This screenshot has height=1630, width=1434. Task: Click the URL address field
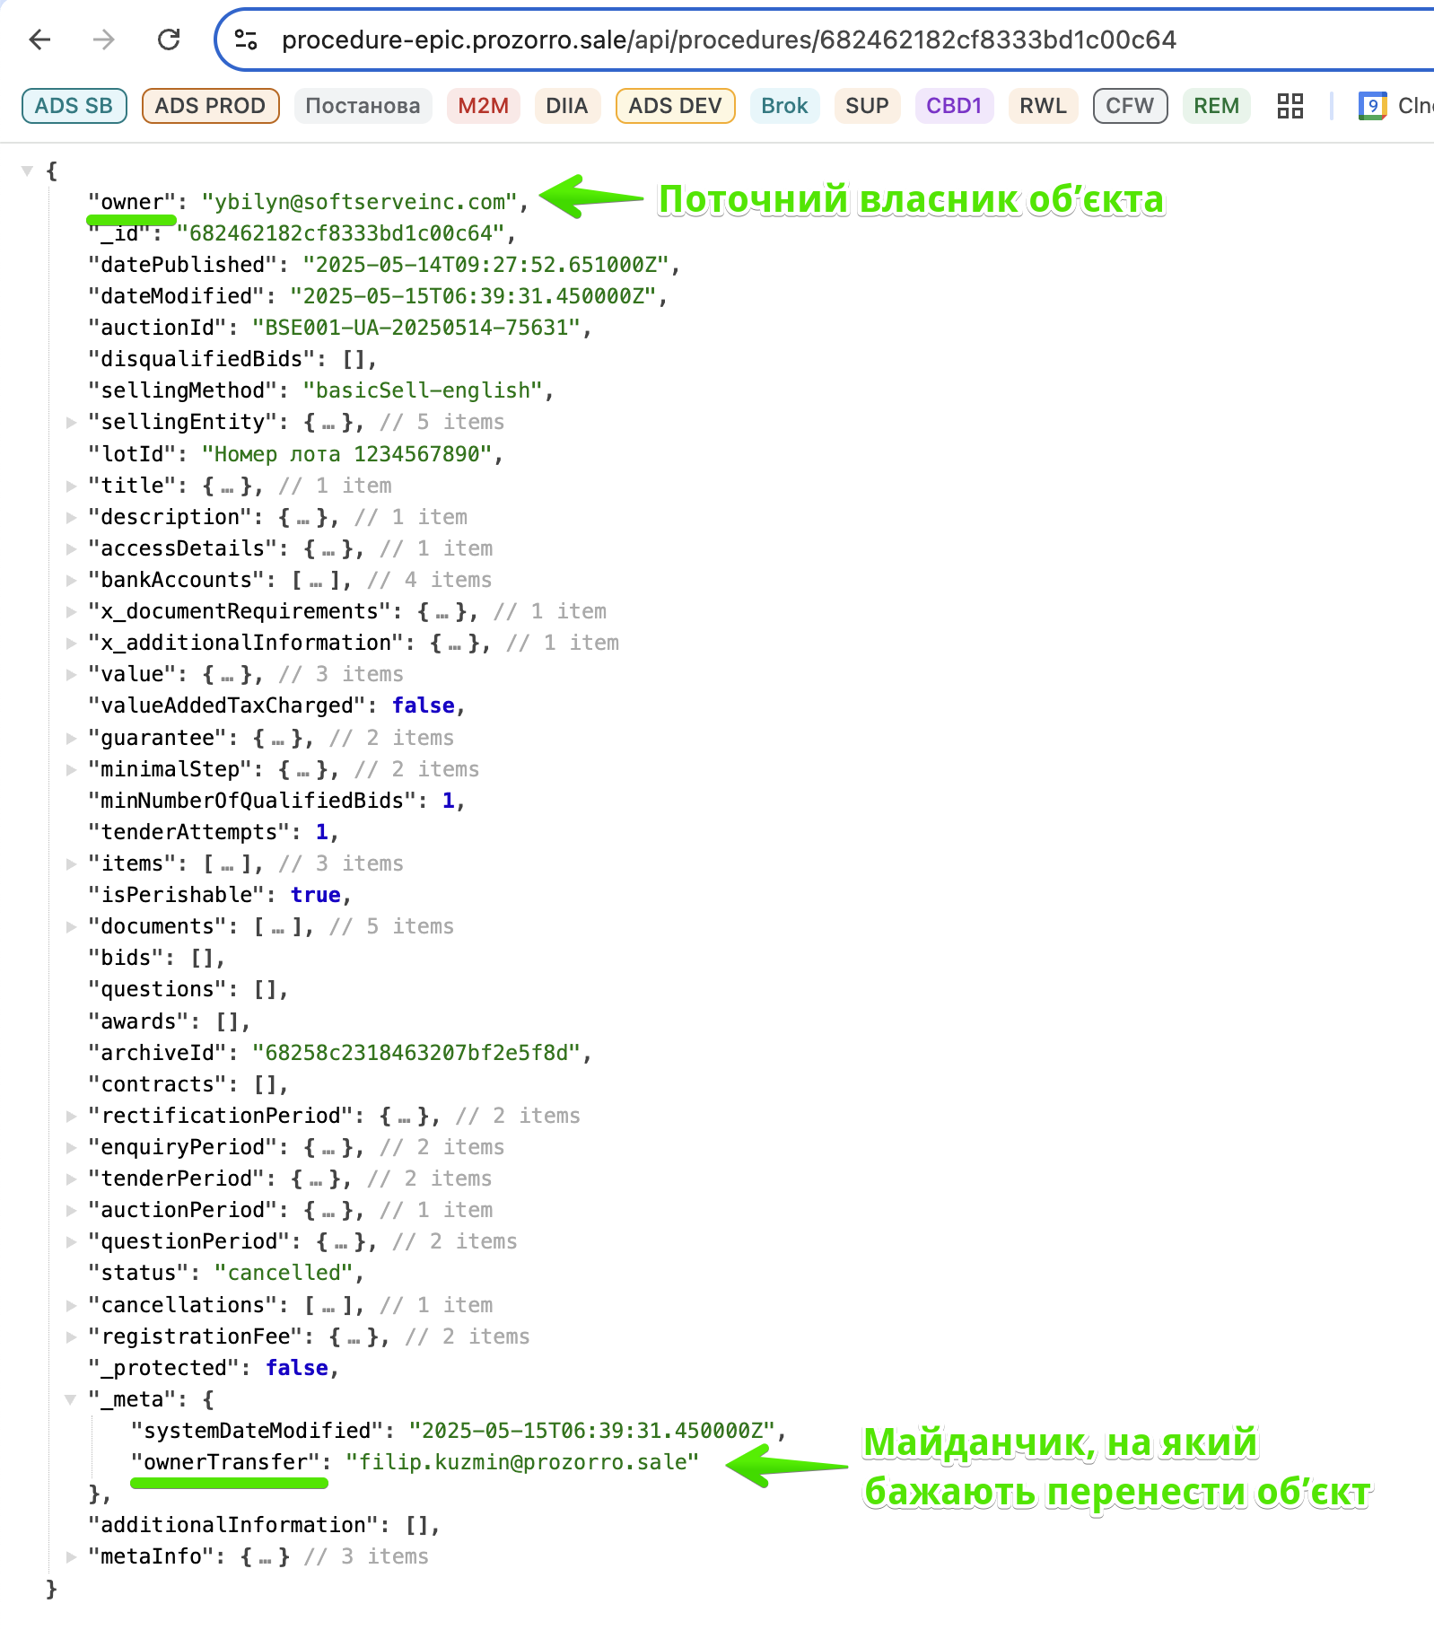729,39
